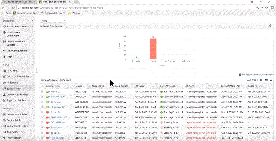Reload the page with refresh icon

[x=13, y=8]
